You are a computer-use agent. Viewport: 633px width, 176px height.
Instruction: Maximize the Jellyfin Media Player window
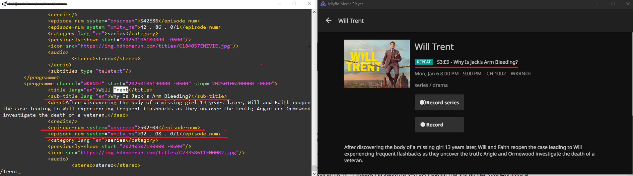(x=613, y=4)
